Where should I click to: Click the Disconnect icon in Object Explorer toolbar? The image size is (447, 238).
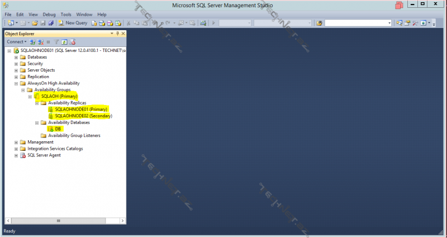[40, 42]
